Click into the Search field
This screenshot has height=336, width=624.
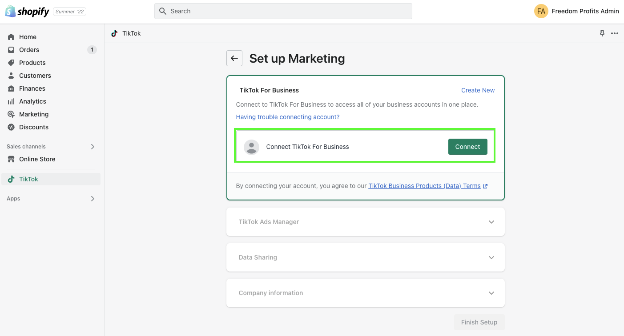point(283,11)
